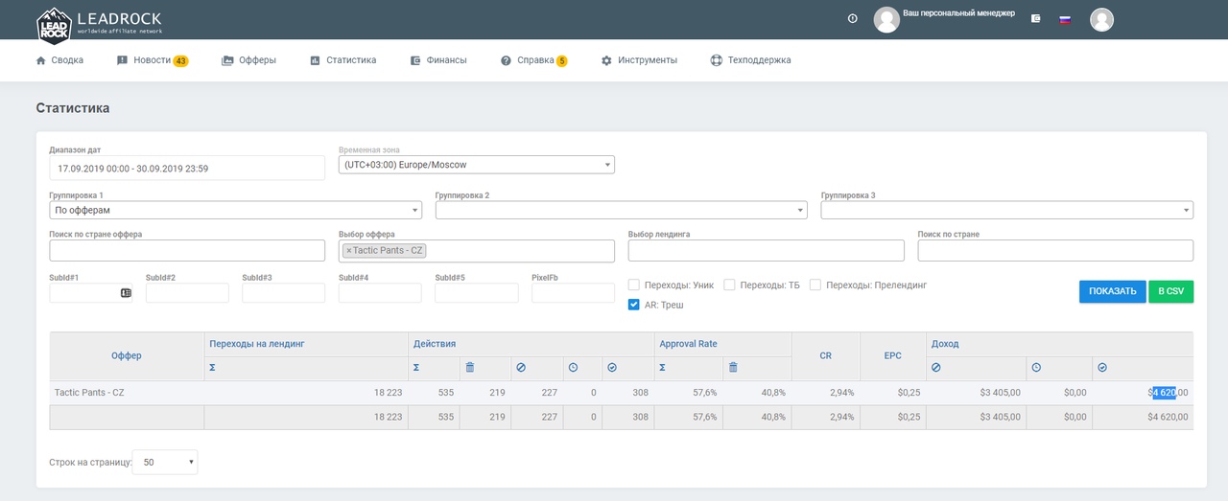Click the ПОКАЗАТЬ button
The height and width of the screenshot is (501, 1228).
pos(1113,291)
